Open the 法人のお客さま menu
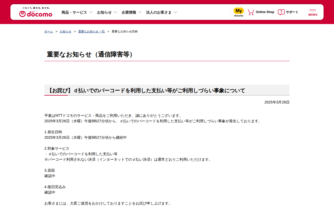The height and width of the screenshot is (209, 334). point(159,12)
